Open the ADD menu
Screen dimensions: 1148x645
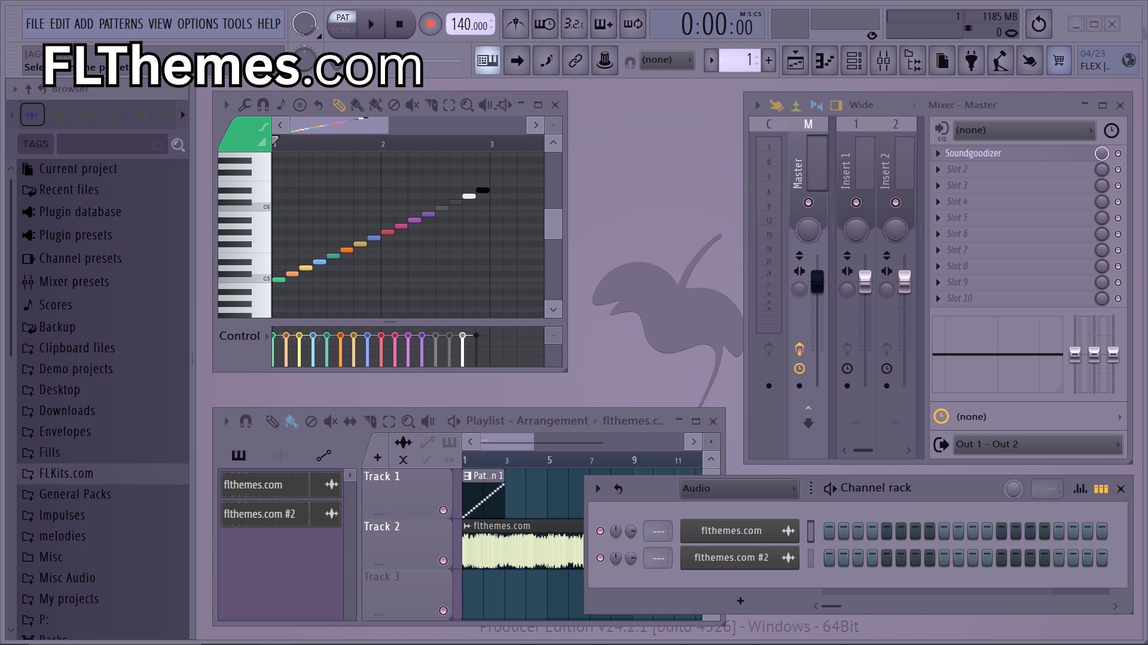tap(84, 24)
